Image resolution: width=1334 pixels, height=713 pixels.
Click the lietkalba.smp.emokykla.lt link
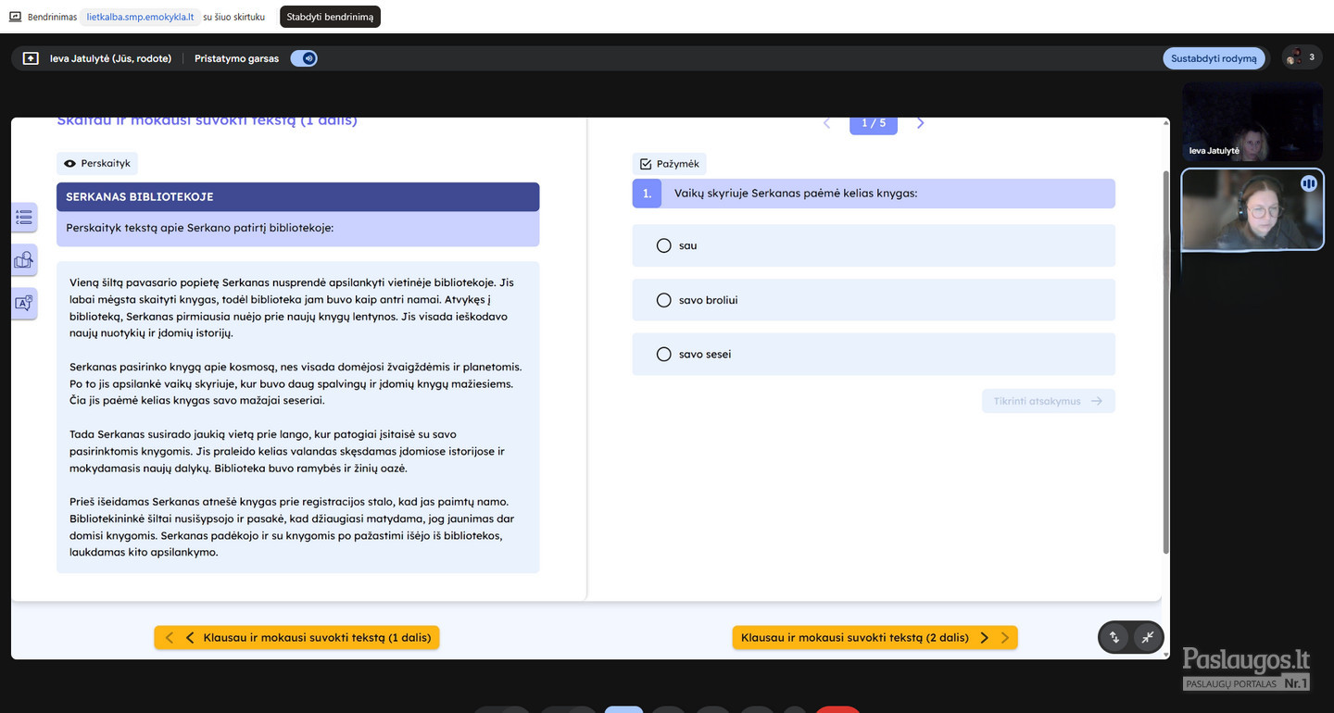point(140,17)
